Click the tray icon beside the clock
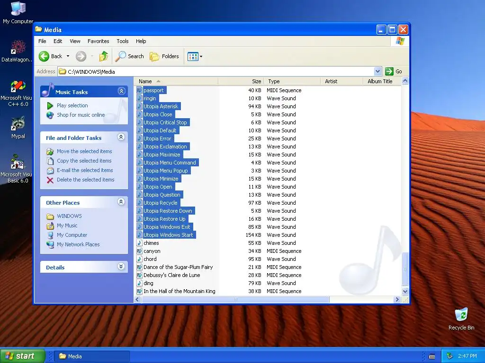The height and width of the screenshot is (363, 485). coord(450,356)
